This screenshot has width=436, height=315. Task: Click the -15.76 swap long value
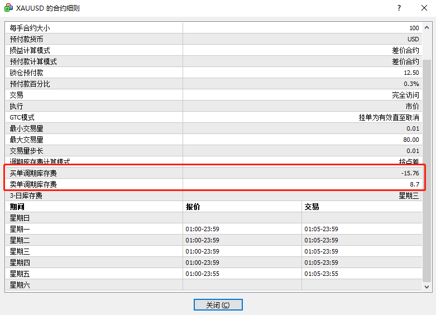410,173
